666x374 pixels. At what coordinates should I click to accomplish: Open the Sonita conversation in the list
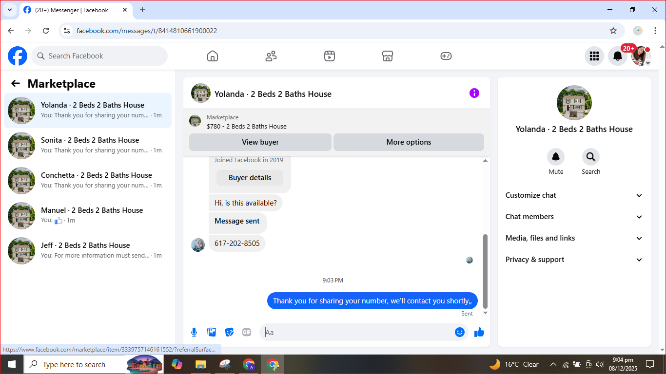click(x=88, y=146)
